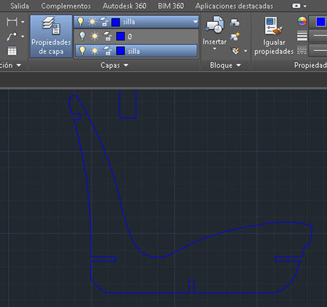Switch to the BIM 360 tab
The width and height of the screenshot is (327, 307).
click(171, 6)
